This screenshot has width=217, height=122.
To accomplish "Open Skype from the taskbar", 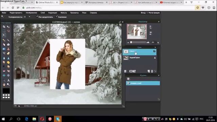I will coord(58,119).
